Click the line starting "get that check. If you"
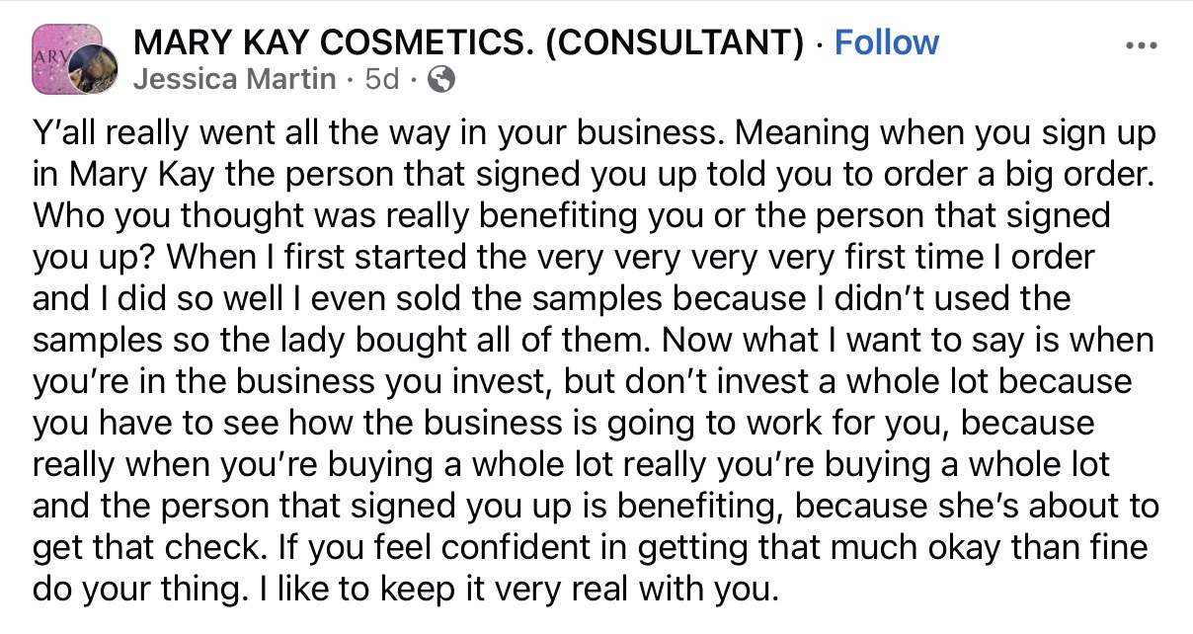Viewport: 1193px width, 634px height. point(583,547)
